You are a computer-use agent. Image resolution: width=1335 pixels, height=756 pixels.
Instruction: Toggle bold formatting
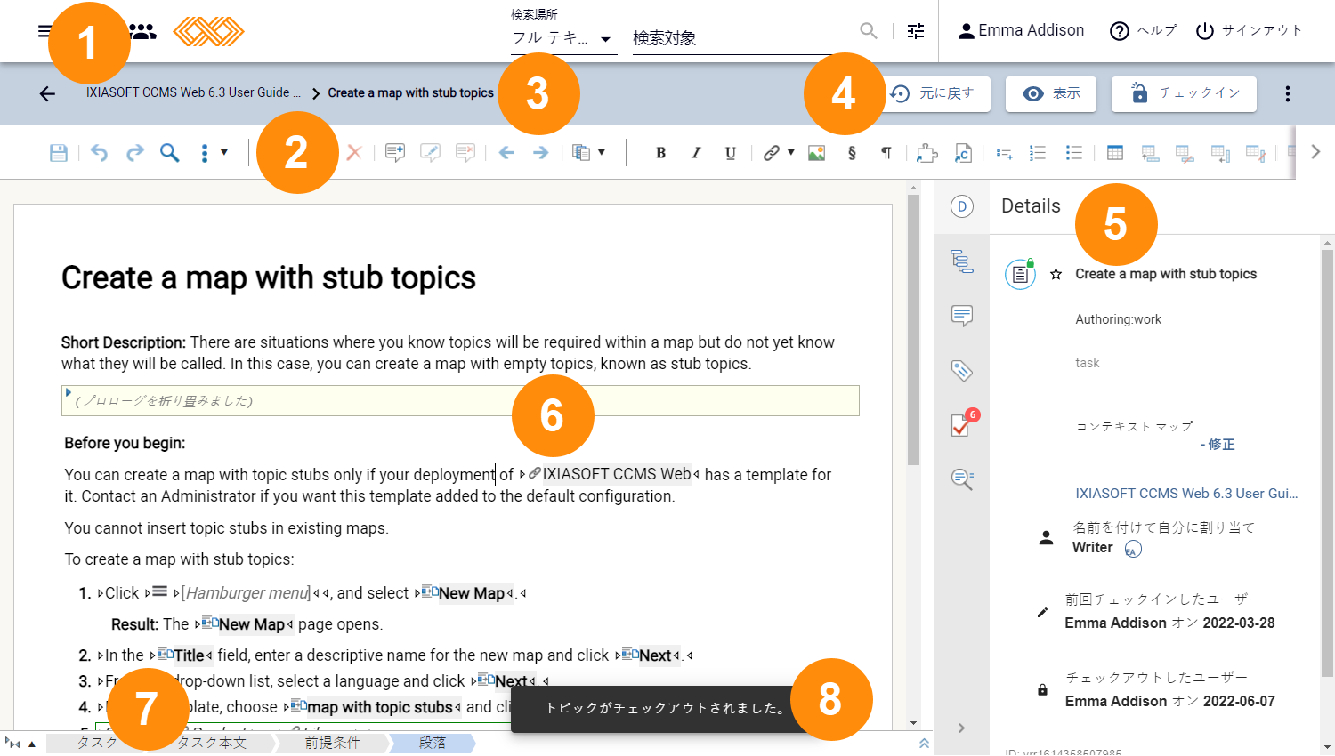click(660, 153)
